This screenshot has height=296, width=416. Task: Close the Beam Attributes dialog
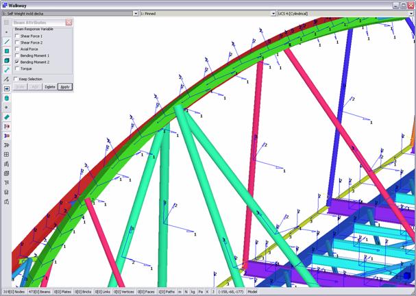(69, 22)
